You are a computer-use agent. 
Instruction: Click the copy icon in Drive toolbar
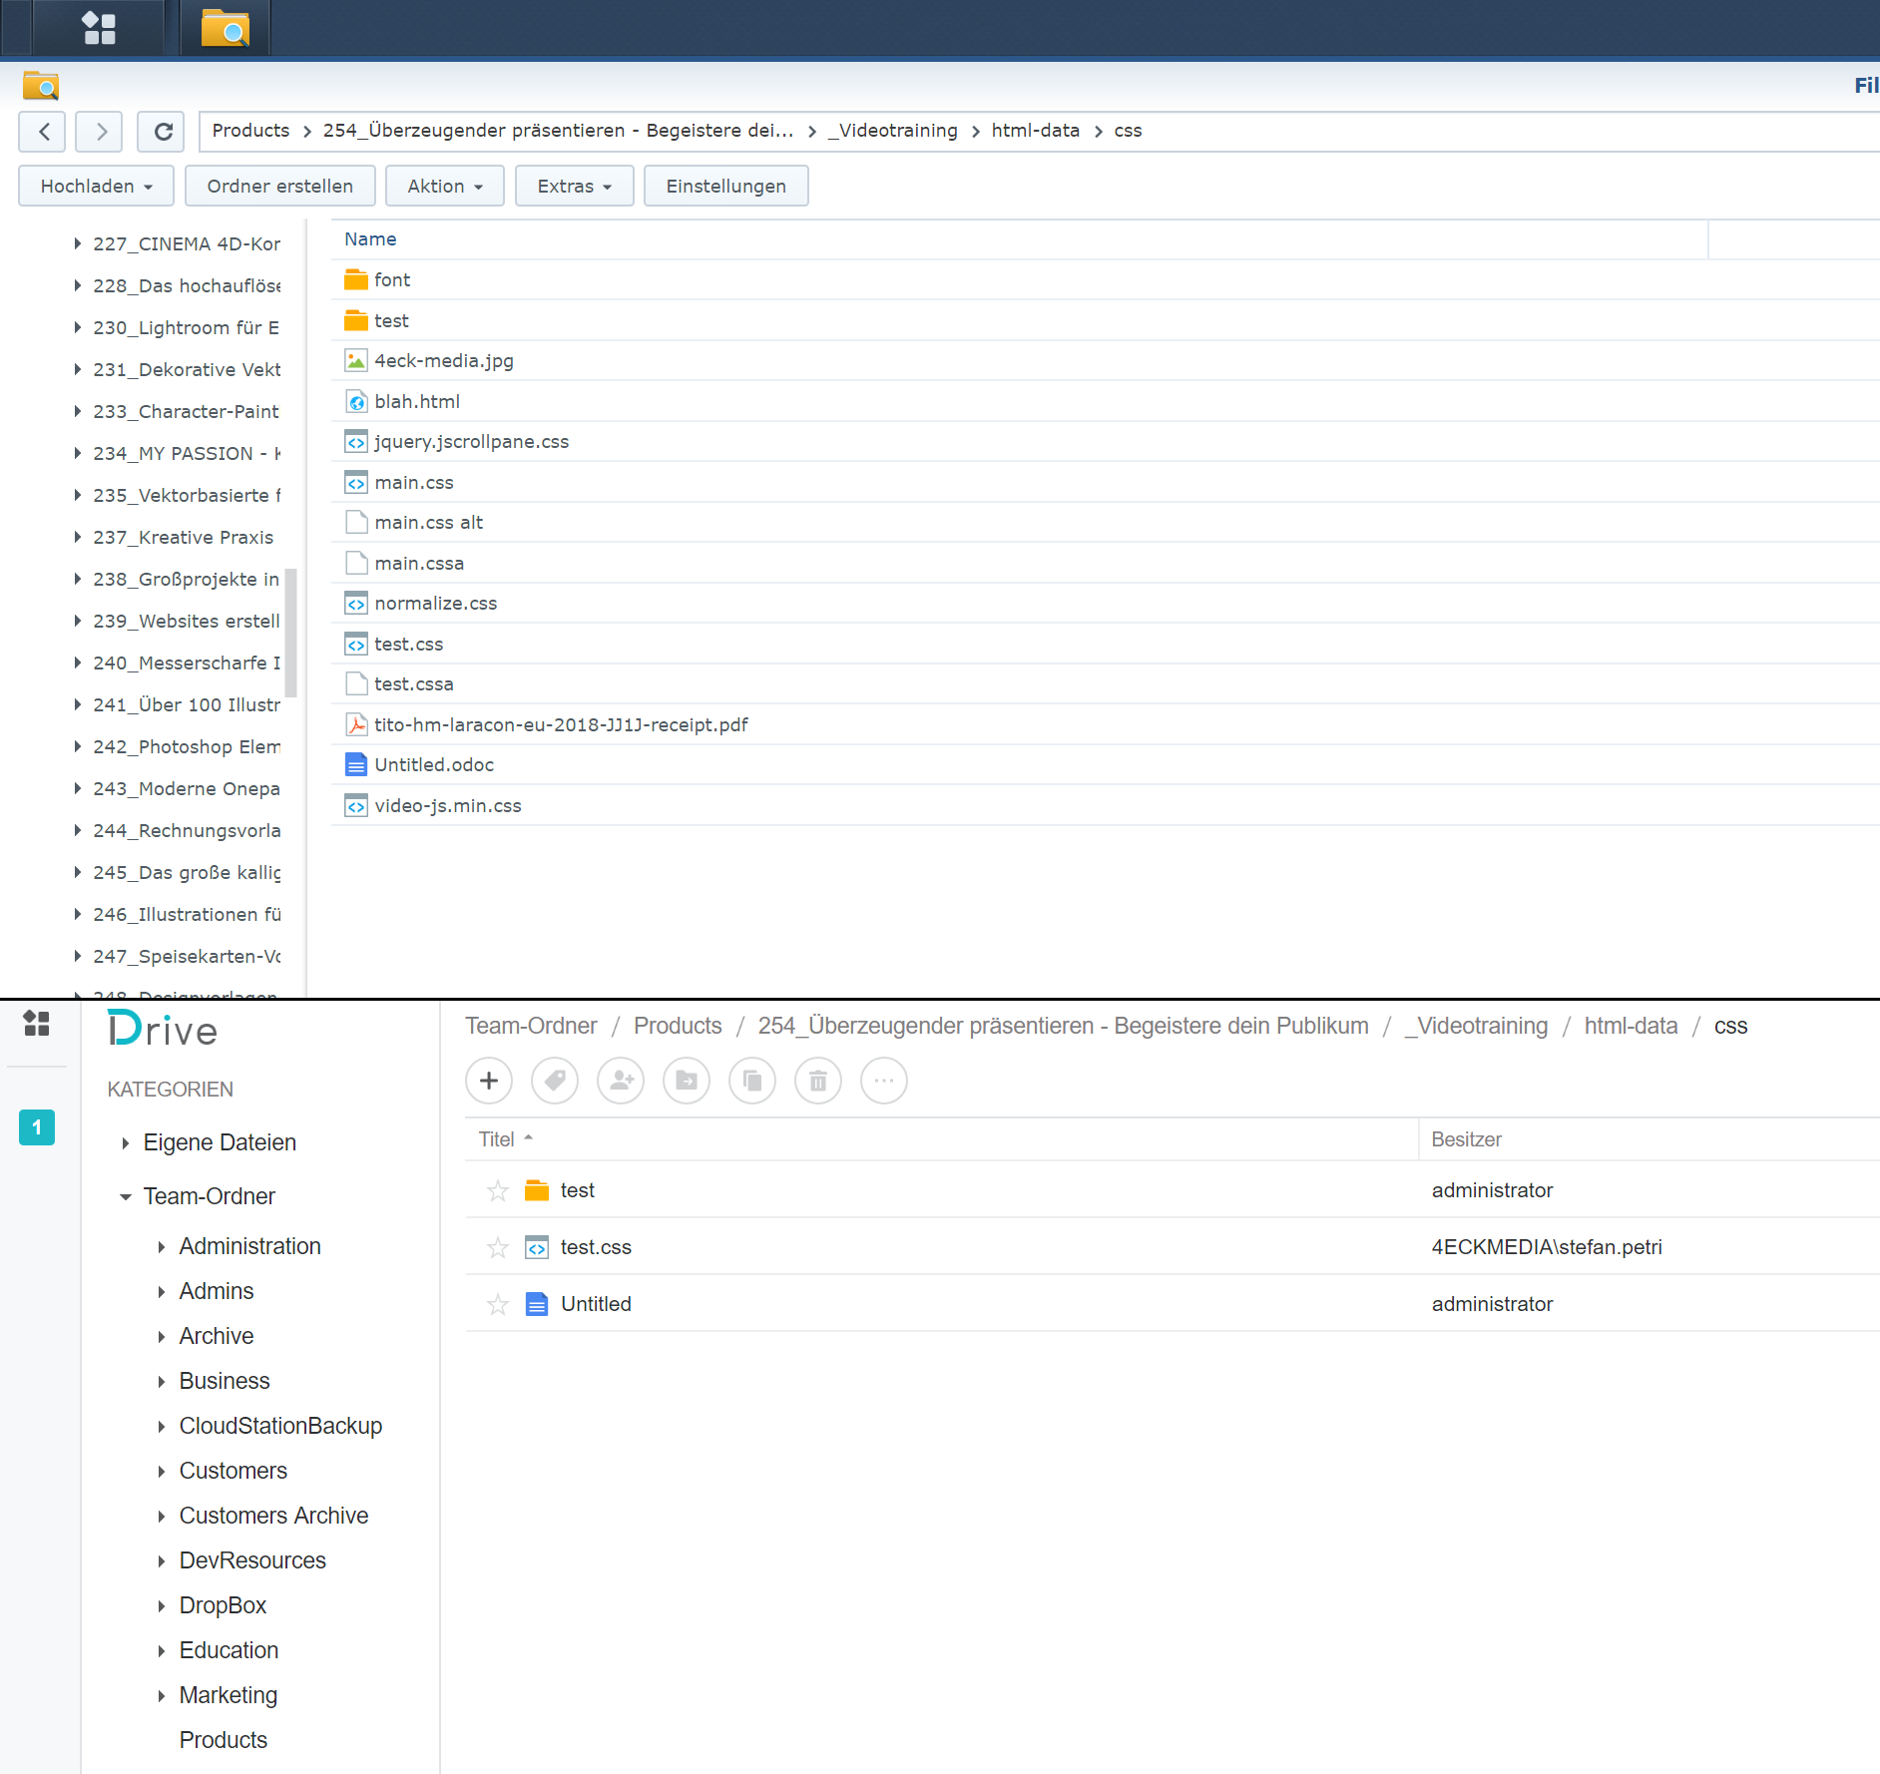point(752,1081)
